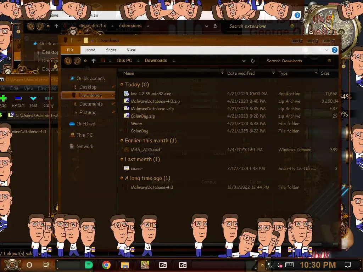
Task: Go up one folder level in Downloads window
Action: click(x=94, y=61)
